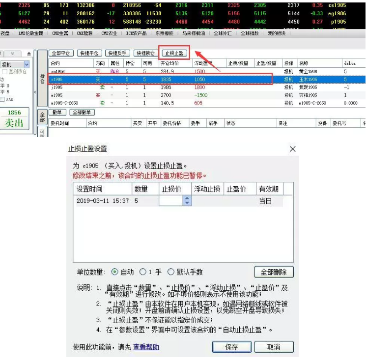
Task: Switch to the 全球指数 tab
Action: (250, 33)
